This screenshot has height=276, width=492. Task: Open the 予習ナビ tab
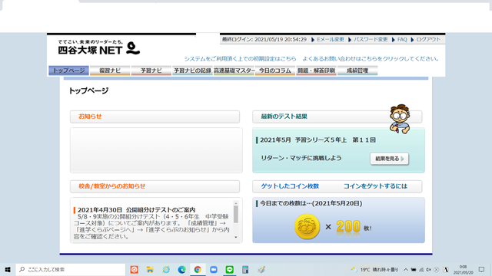pos(151,71)
